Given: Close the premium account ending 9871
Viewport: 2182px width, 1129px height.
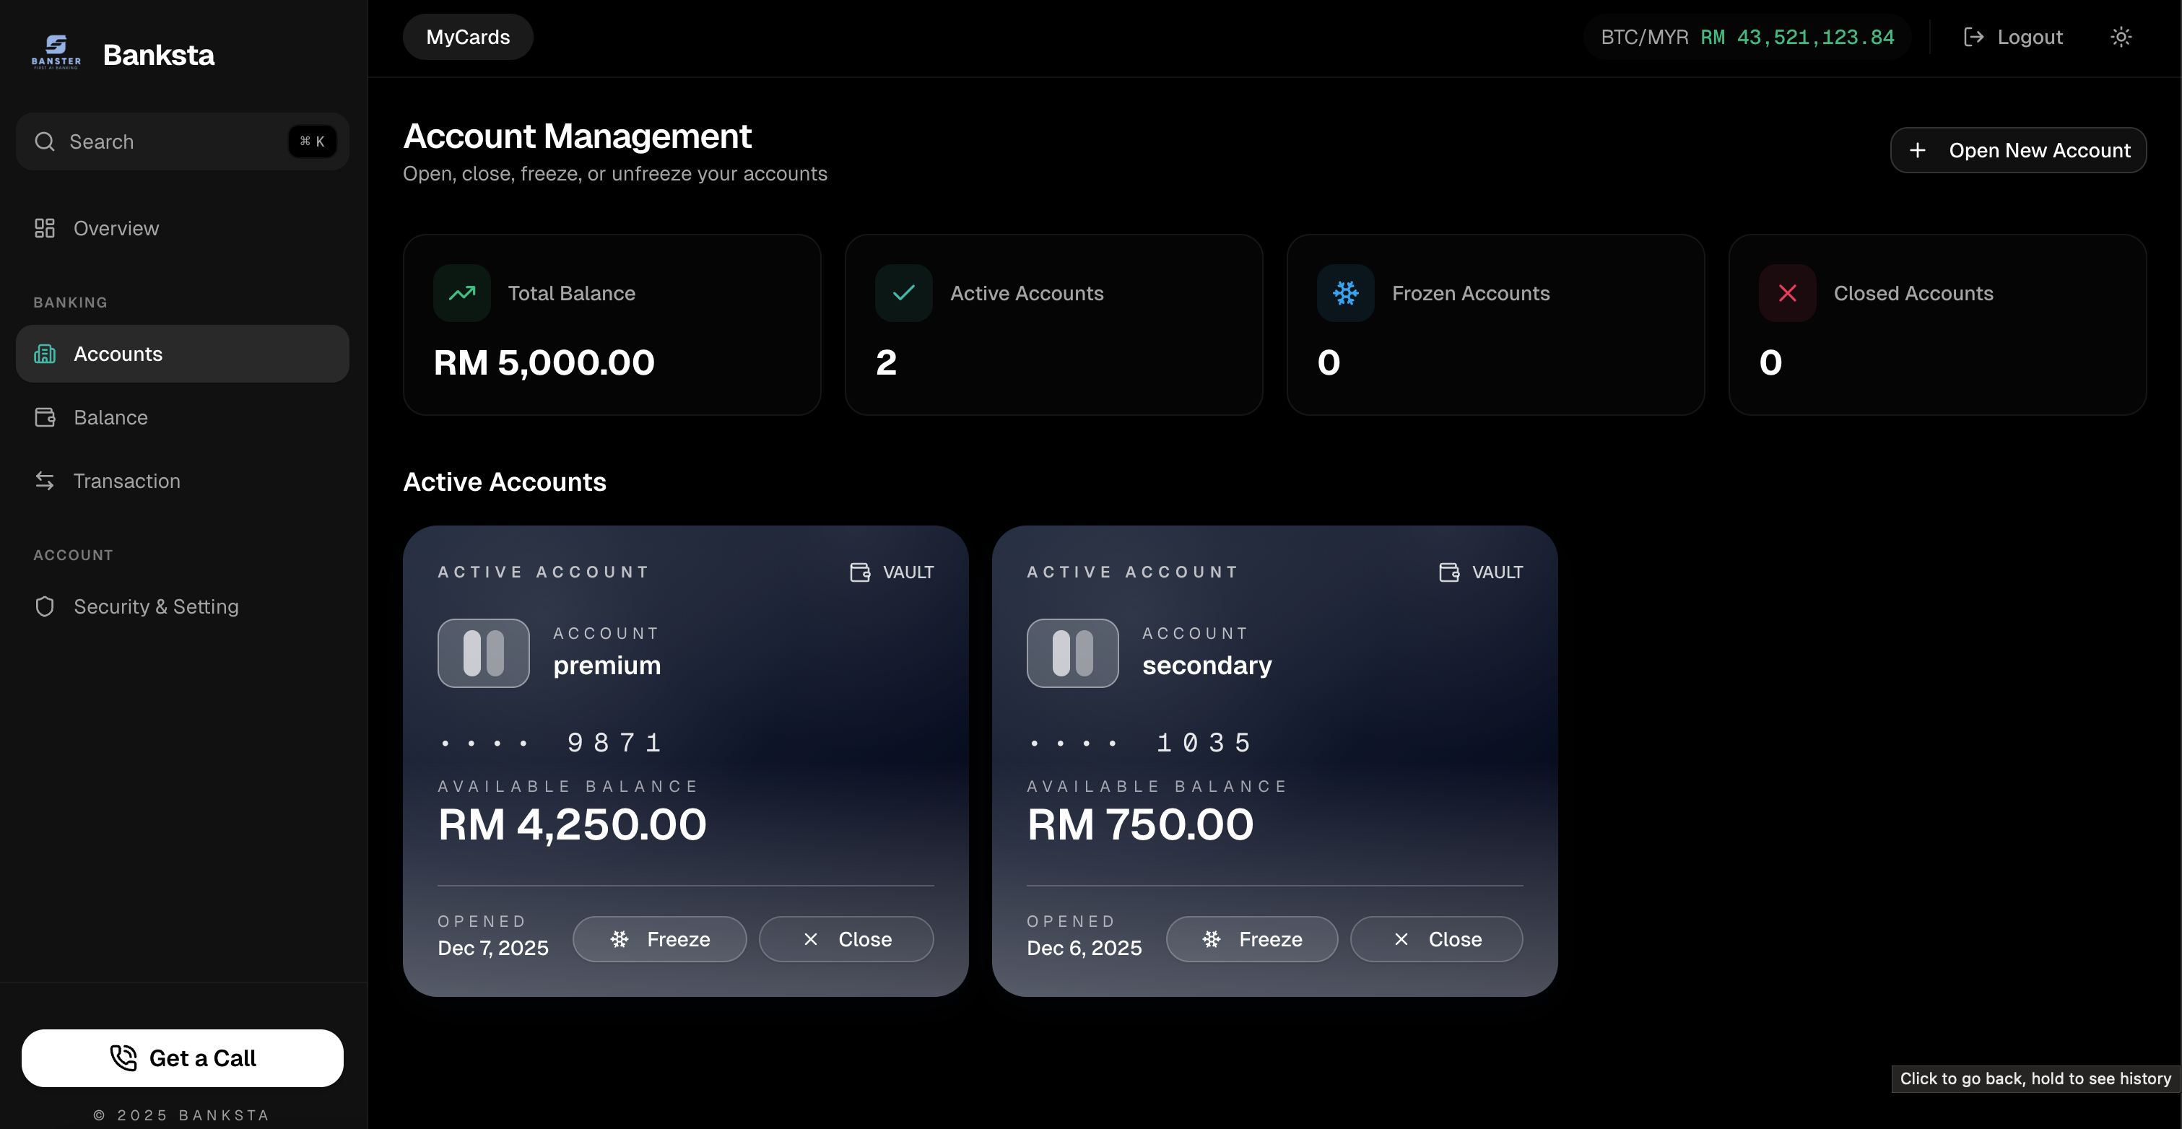Looking at the screenshot, I should [x=846, y=939].
